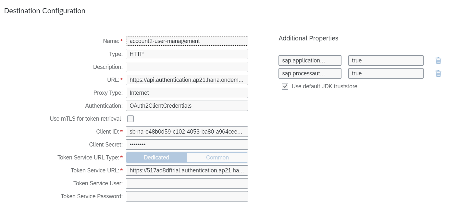Delete the sap.processaut property row

point(438,73)
